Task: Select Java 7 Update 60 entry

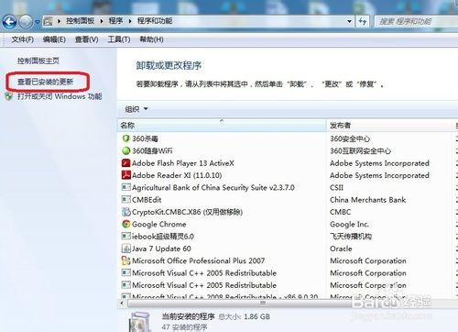Action: click(161, 249)
